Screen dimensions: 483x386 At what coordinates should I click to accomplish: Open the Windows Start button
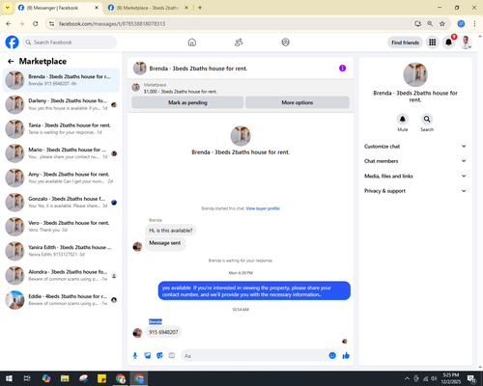9,378
